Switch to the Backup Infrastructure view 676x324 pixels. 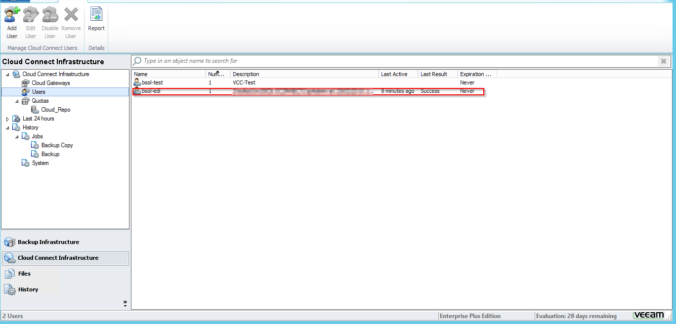click(65, 242)
